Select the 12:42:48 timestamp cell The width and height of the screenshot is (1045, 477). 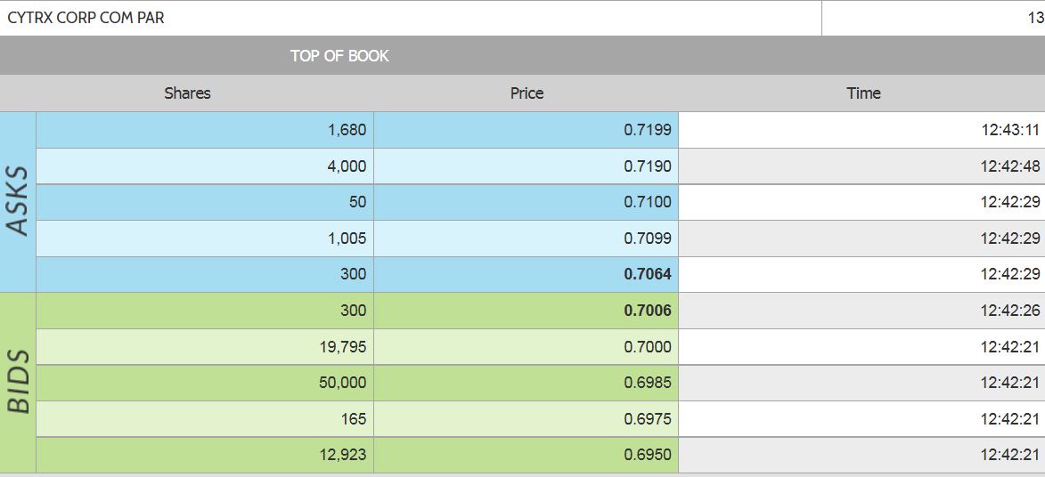click(1010, 166)
